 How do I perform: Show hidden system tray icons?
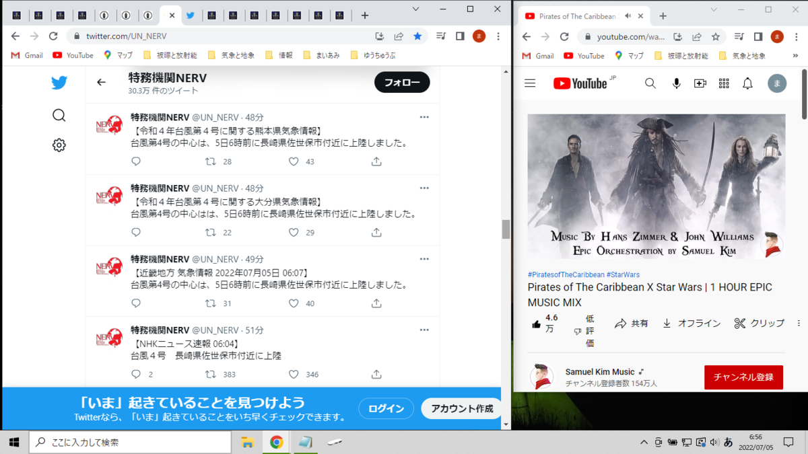(x=644, y=443)
